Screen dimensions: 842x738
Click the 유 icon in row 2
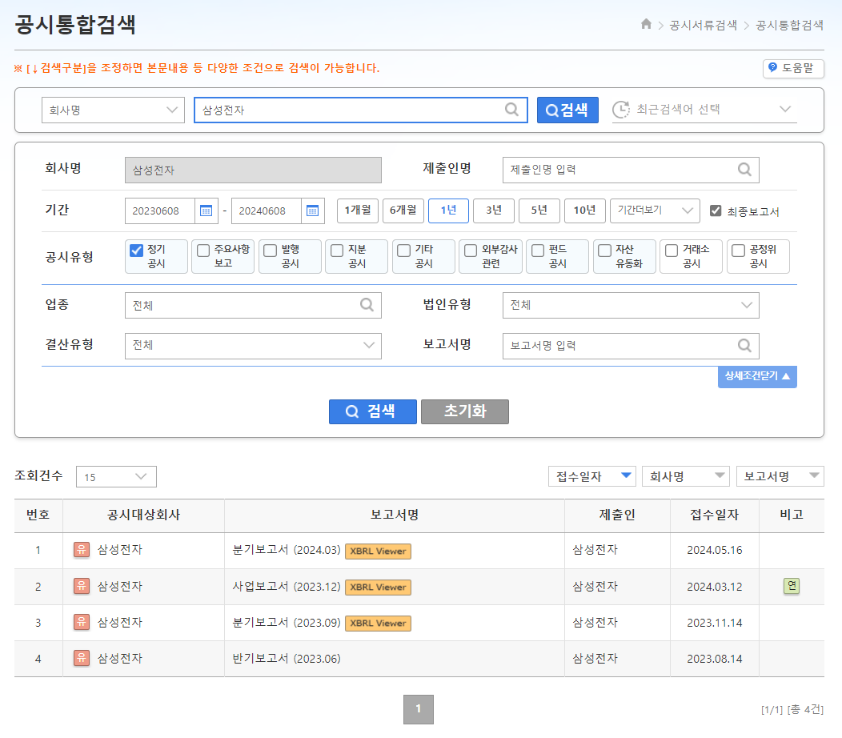(x=82, y=585)
